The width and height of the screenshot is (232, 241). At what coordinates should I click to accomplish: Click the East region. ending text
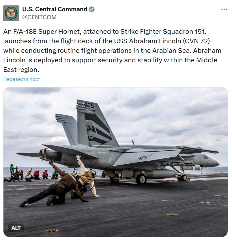coord(21,70)
